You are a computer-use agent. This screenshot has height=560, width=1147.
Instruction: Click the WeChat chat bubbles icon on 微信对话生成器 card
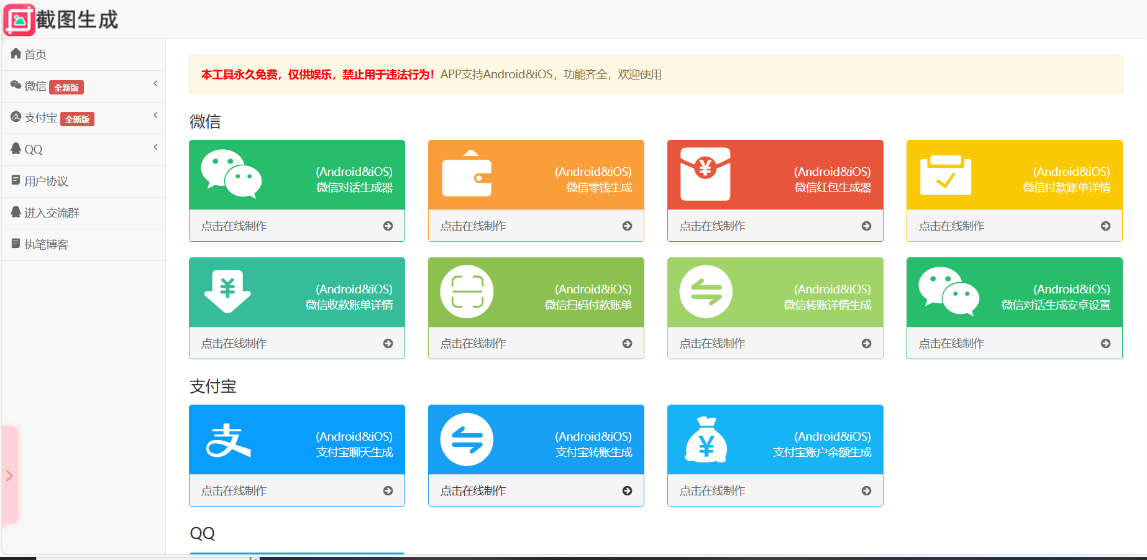(231, 174)
